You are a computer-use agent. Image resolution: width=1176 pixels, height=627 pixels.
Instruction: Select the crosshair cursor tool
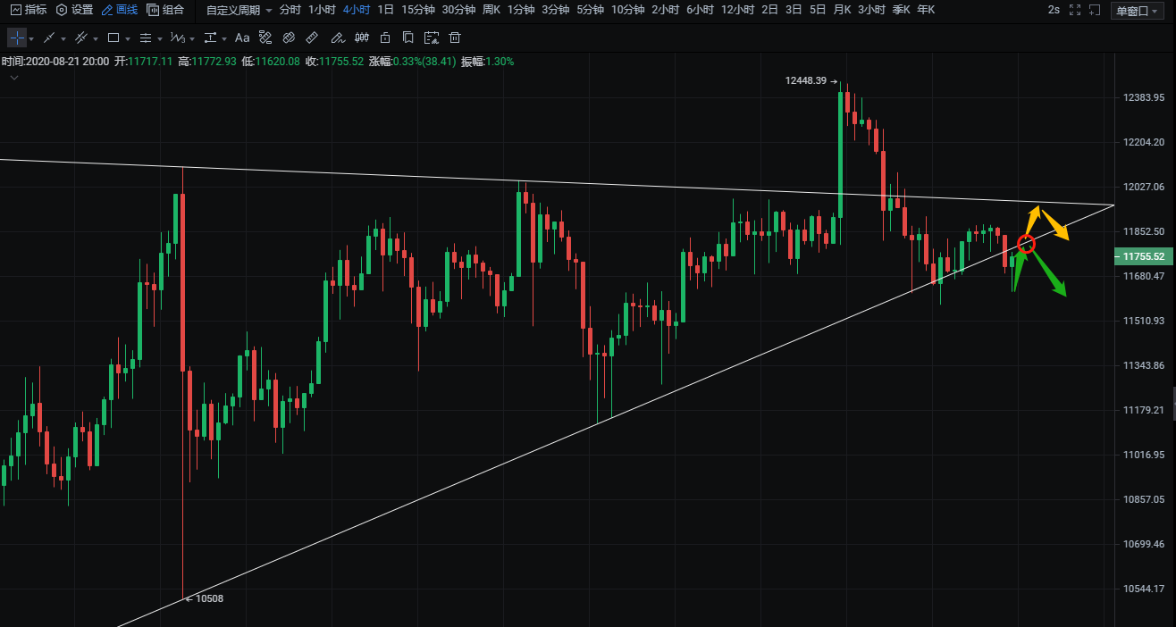(17, 38)
